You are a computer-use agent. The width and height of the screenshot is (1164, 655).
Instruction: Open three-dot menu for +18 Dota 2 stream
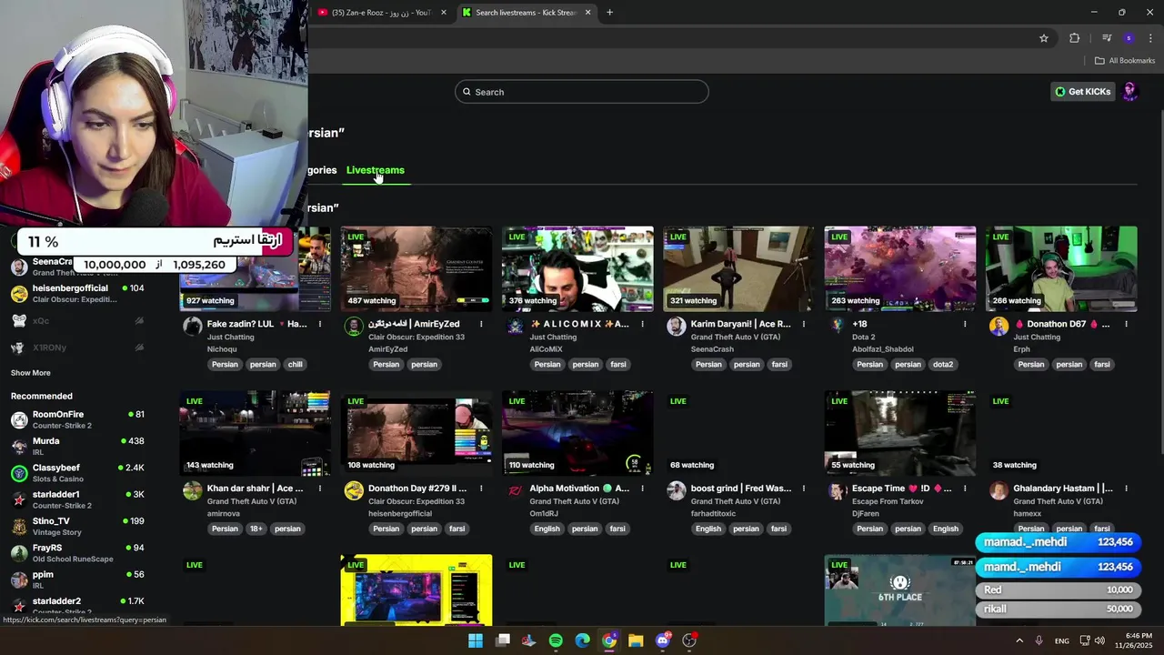[965, 324]
